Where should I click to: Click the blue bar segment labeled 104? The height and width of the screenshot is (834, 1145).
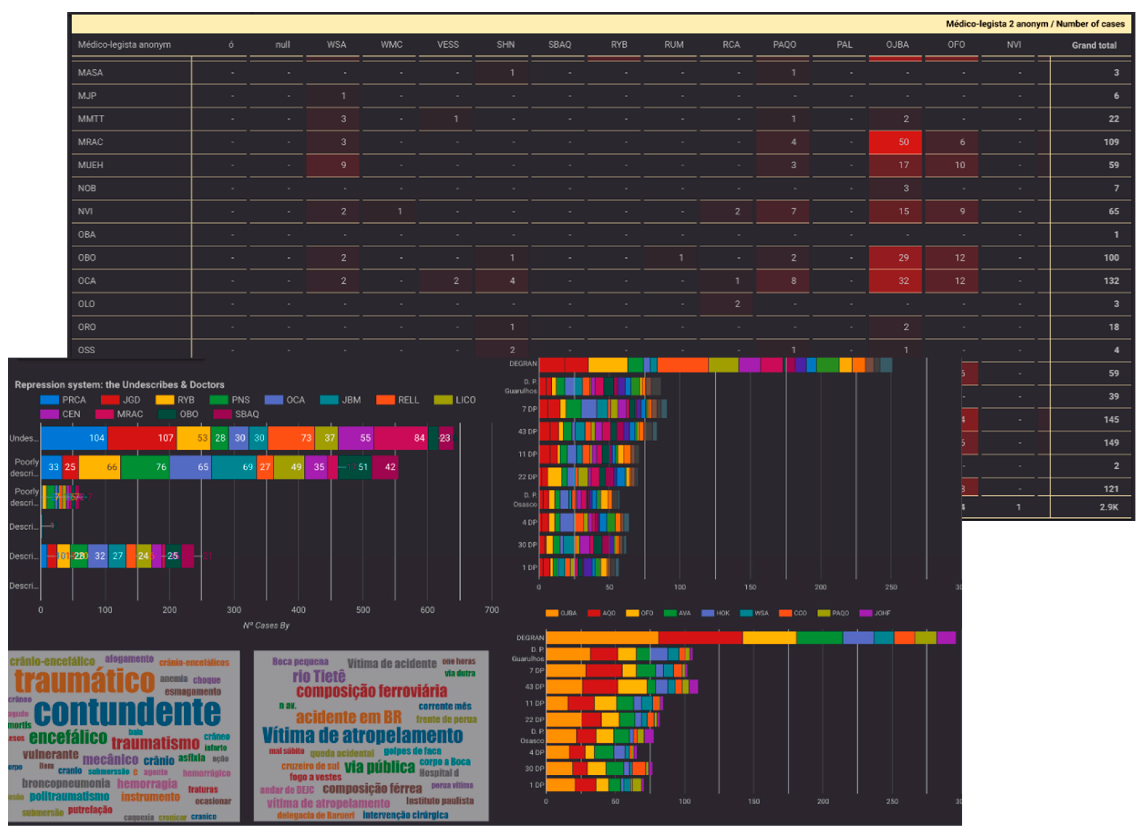click(x=74, y=438)
